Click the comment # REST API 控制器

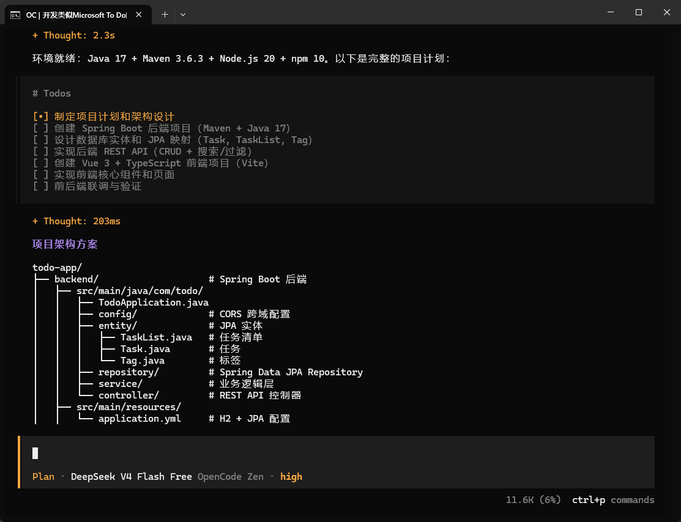255,395
